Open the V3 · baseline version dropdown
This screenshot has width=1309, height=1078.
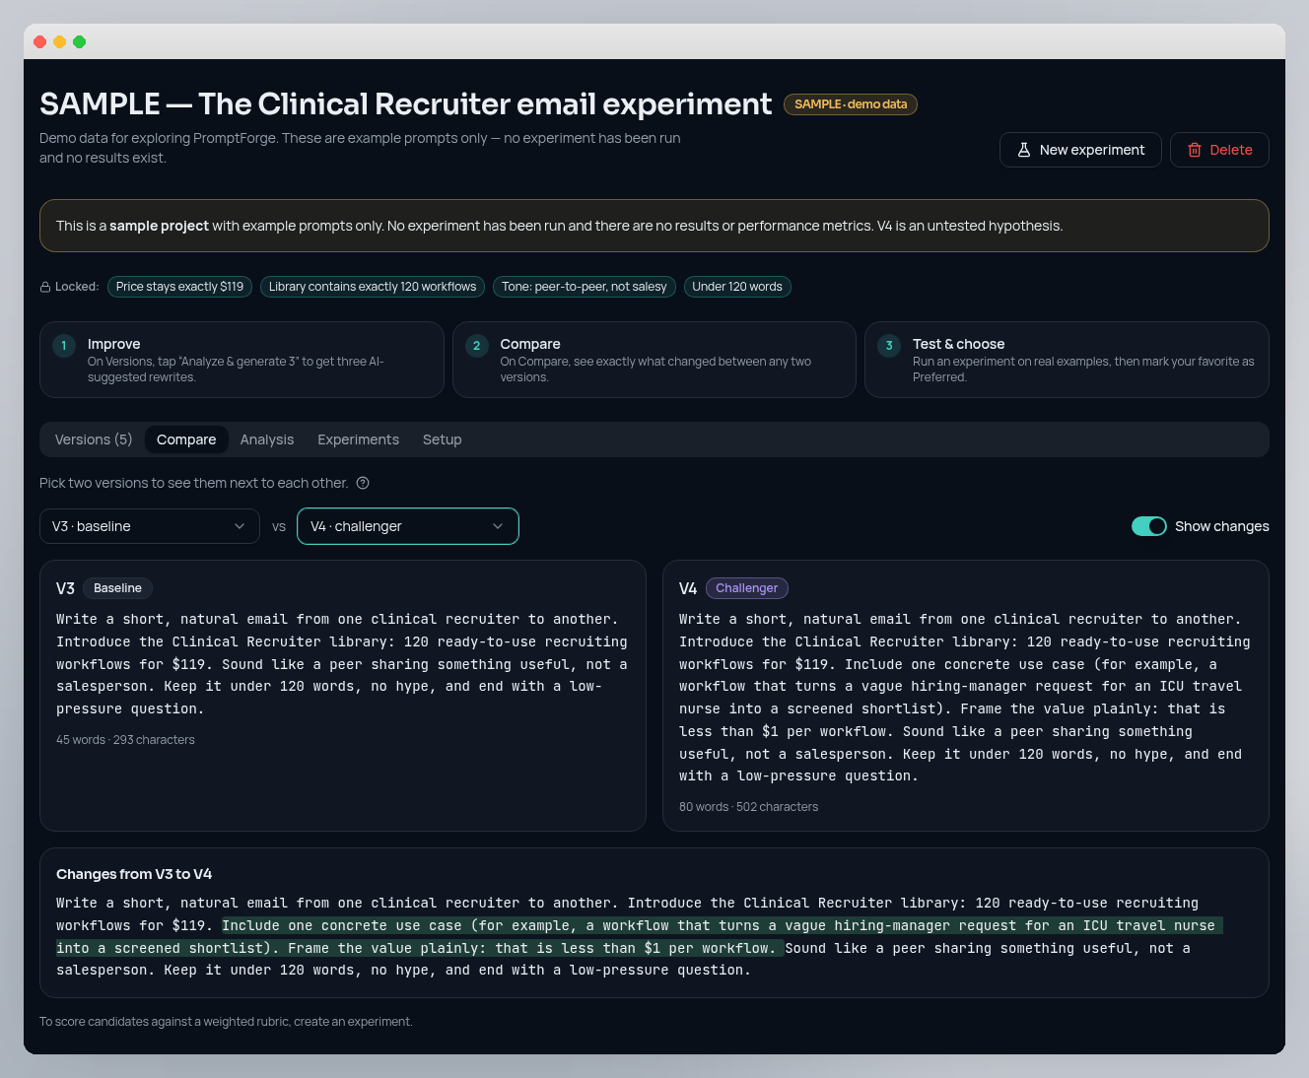150,526
